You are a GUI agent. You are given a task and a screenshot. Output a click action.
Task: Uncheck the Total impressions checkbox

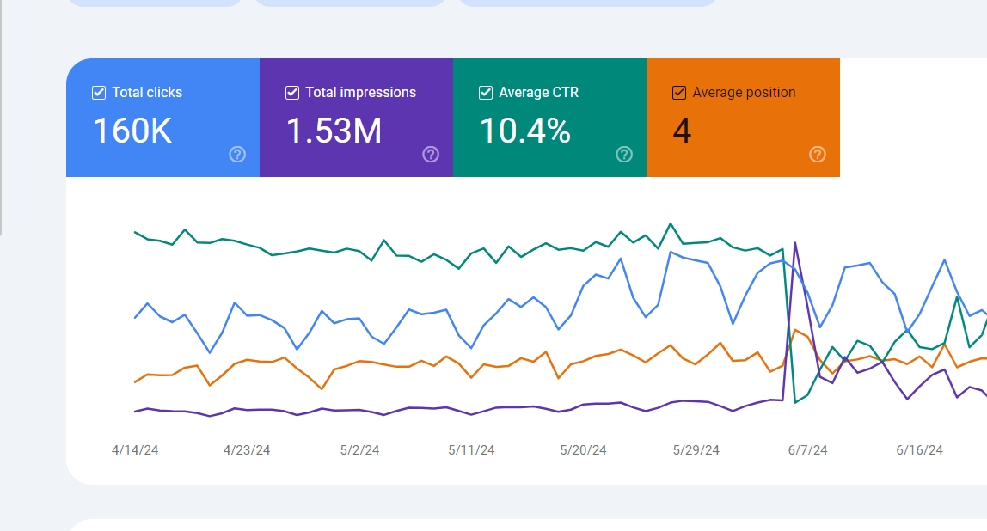pyautogui.click(x=291, y=92)
